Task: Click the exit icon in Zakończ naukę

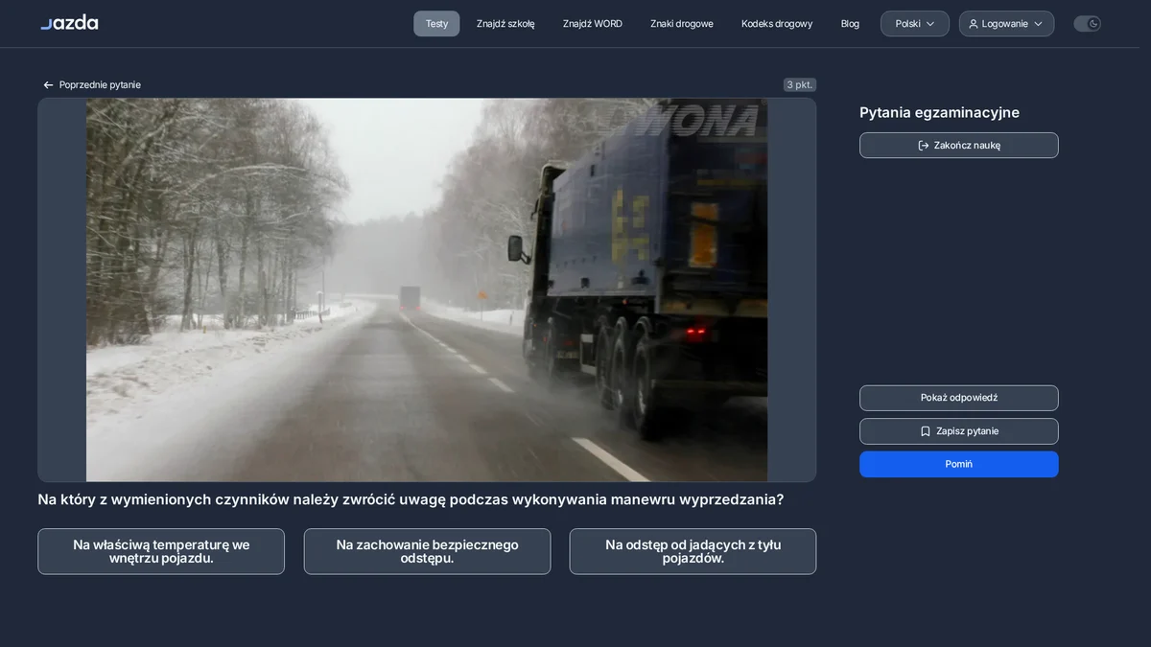Action: (924, 146)
